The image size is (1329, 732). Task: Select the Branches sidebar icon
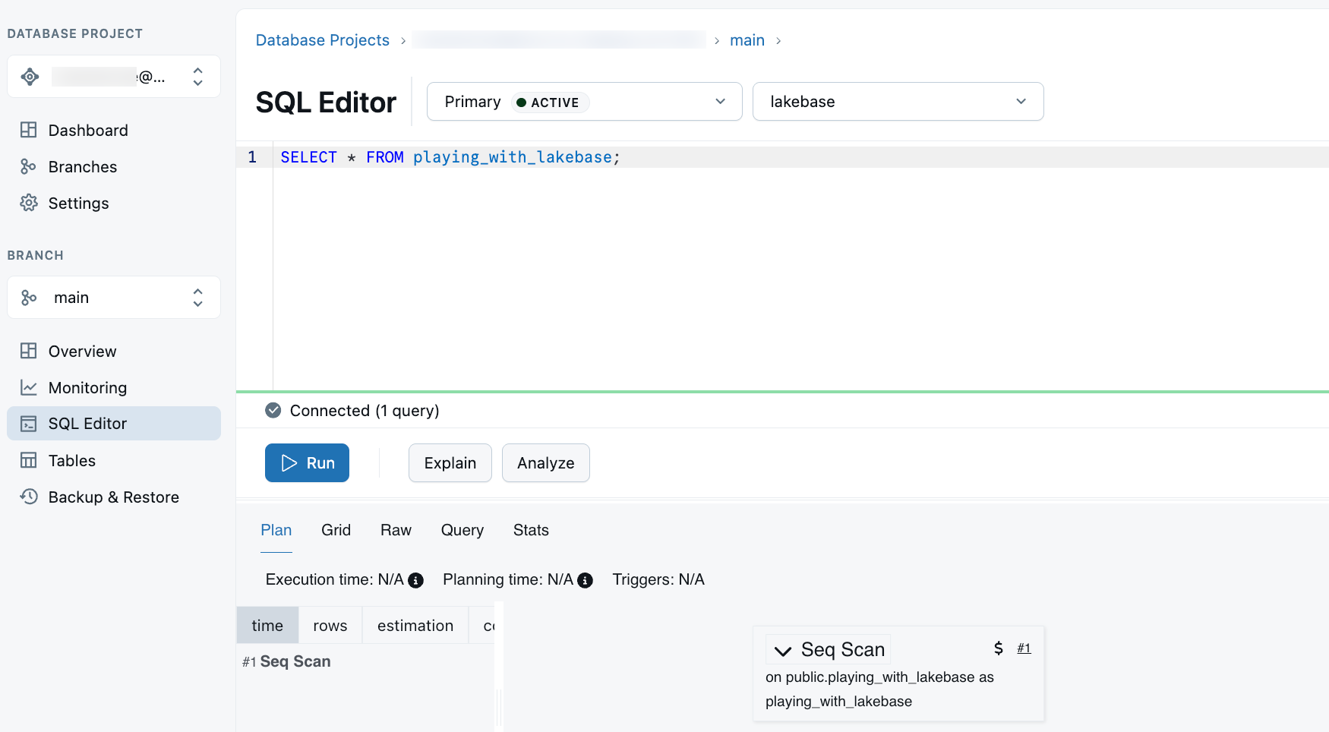pos(29,166)
